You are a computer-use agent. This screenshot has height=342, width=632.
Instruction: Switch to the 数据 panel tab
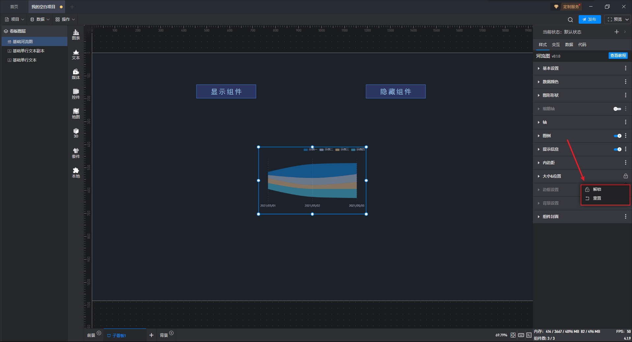[x=569, y=45]
